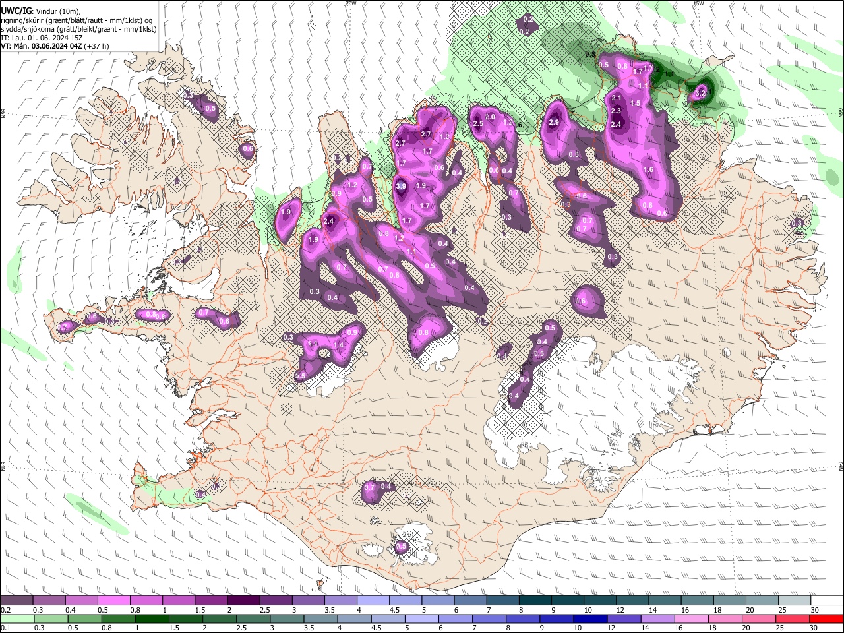Click the '2.9' snowfall value on the map
The image size is (844, 633).
click(x=554, y=122)
